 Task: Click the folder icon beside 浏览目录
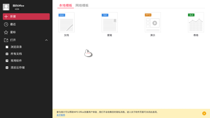[7, 47]
